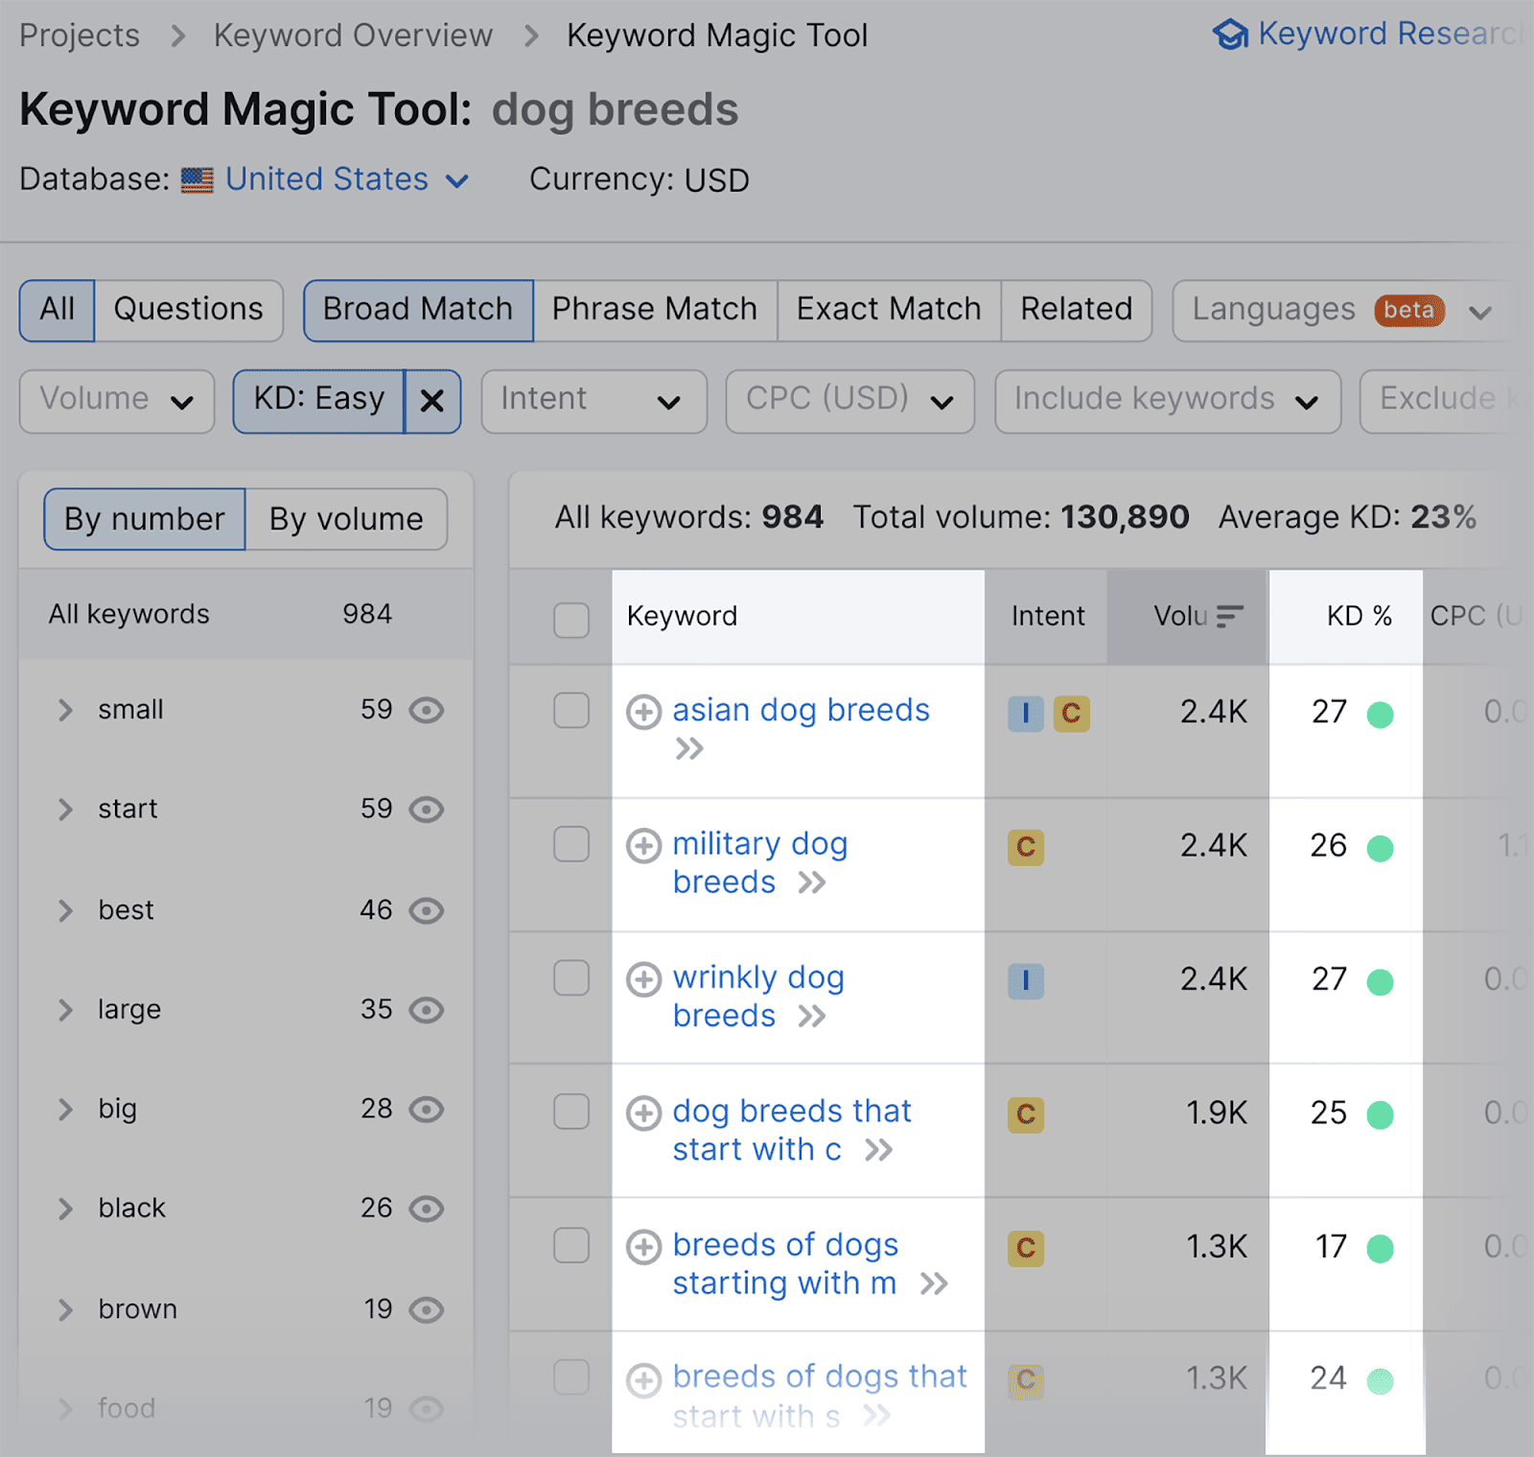Select the Phrase Match tab
This screenshot has height=1457, width=1534.
pos(653,309)
